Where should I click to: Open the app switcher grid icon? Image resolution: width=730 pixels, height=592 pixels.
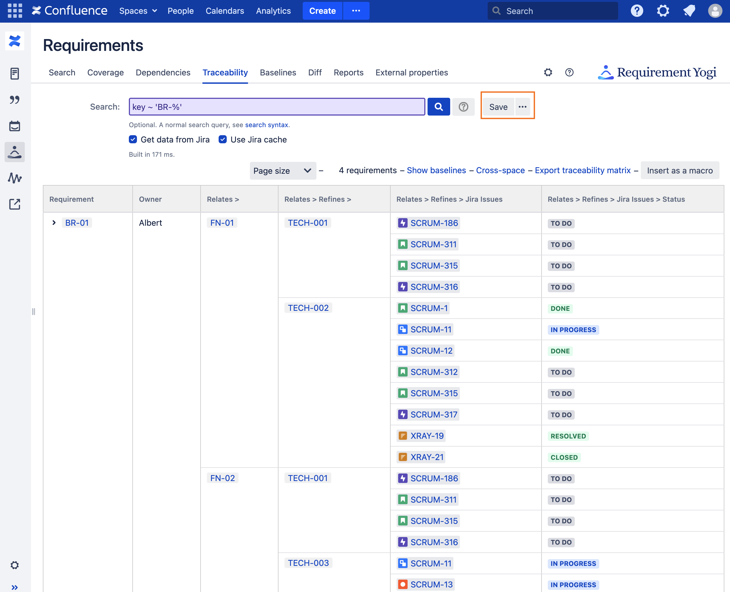(x=15, y=11)
